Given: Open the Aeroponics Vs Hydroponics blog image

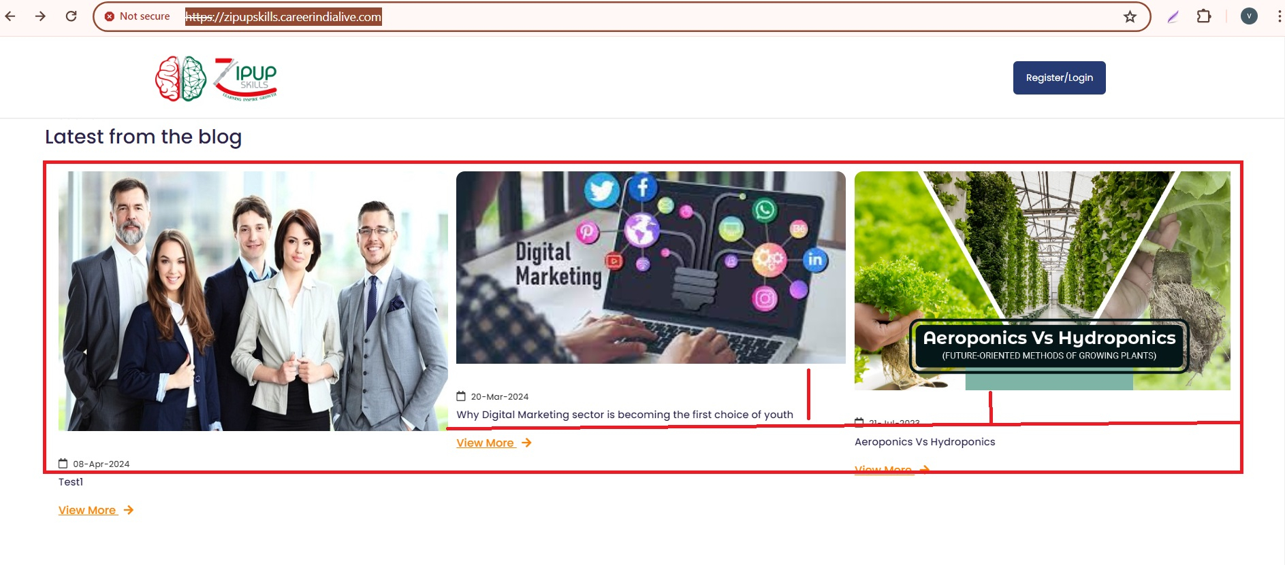Looking at the screenshot, I should click(x=1042, y=281).
